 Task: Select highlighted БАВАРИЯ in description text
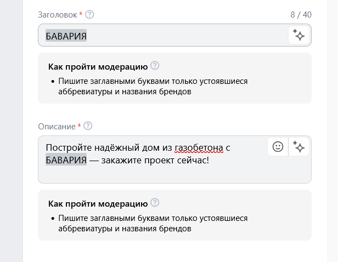[x=66, y=160]
